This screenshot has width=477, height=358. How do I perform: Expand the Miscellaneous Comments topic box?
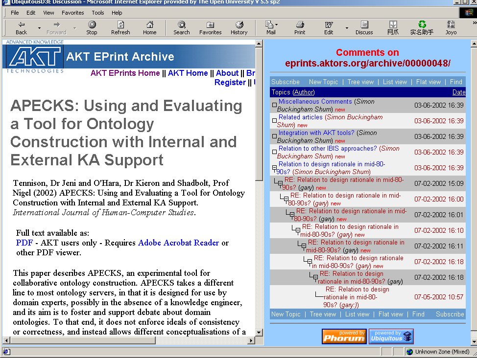pyautogui.click(x=274, y=105)
